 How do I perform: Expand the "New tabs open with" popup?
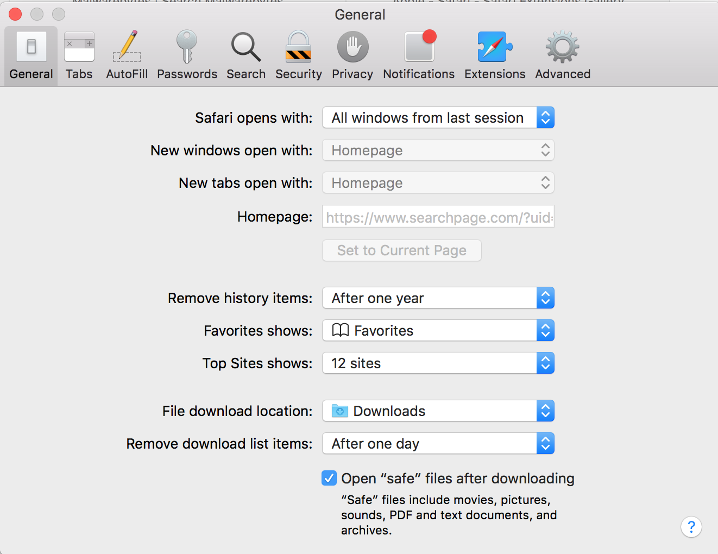tap(438, 182)
